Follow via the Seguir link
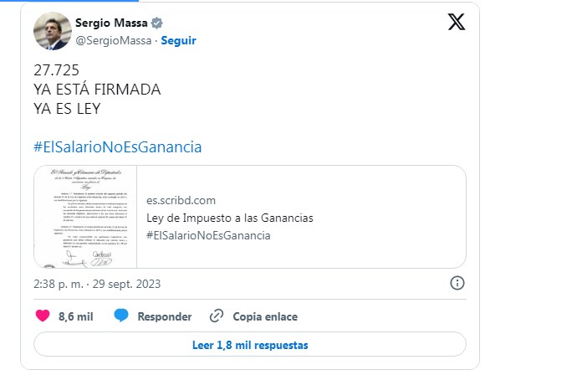Viewport: 577px width, 380px height. 178,40
